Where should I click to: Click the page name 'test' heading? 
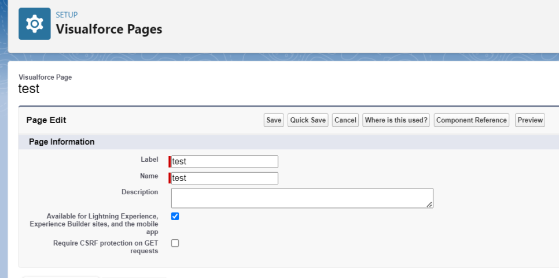29,88
